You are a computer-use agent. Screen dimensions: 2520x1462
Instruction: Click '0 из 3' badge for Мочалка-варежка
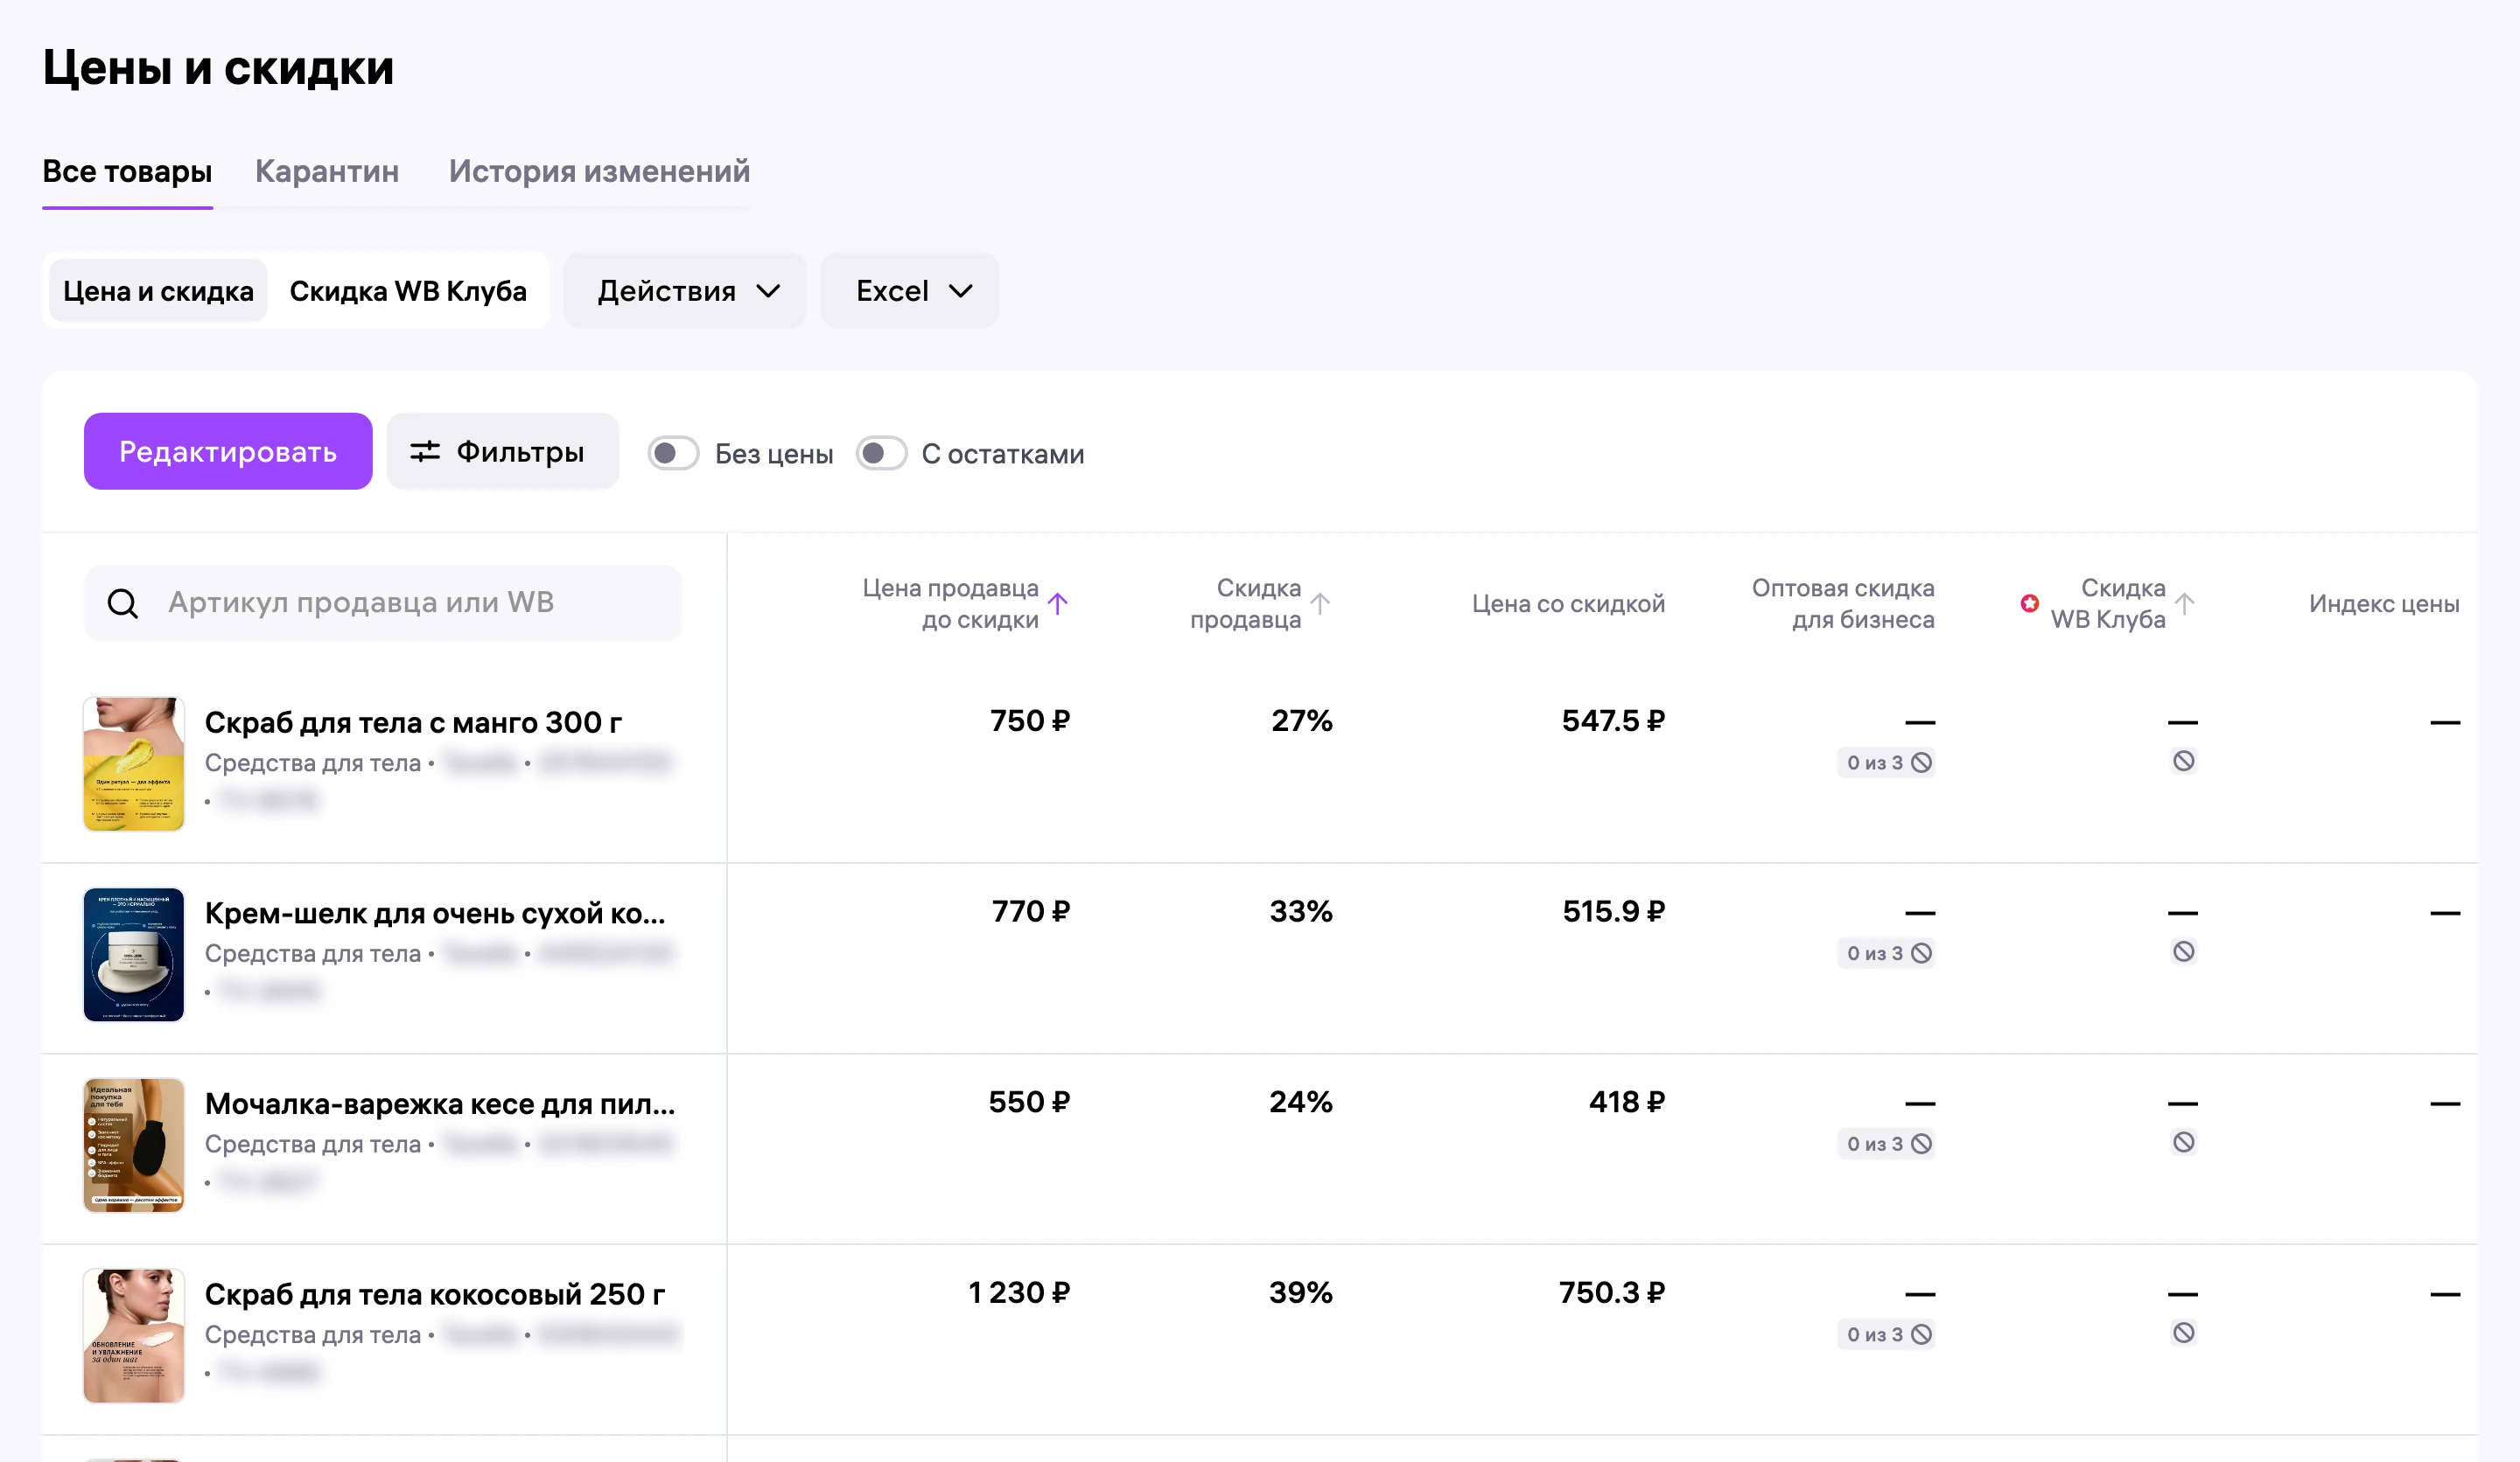[1887, 1145]
